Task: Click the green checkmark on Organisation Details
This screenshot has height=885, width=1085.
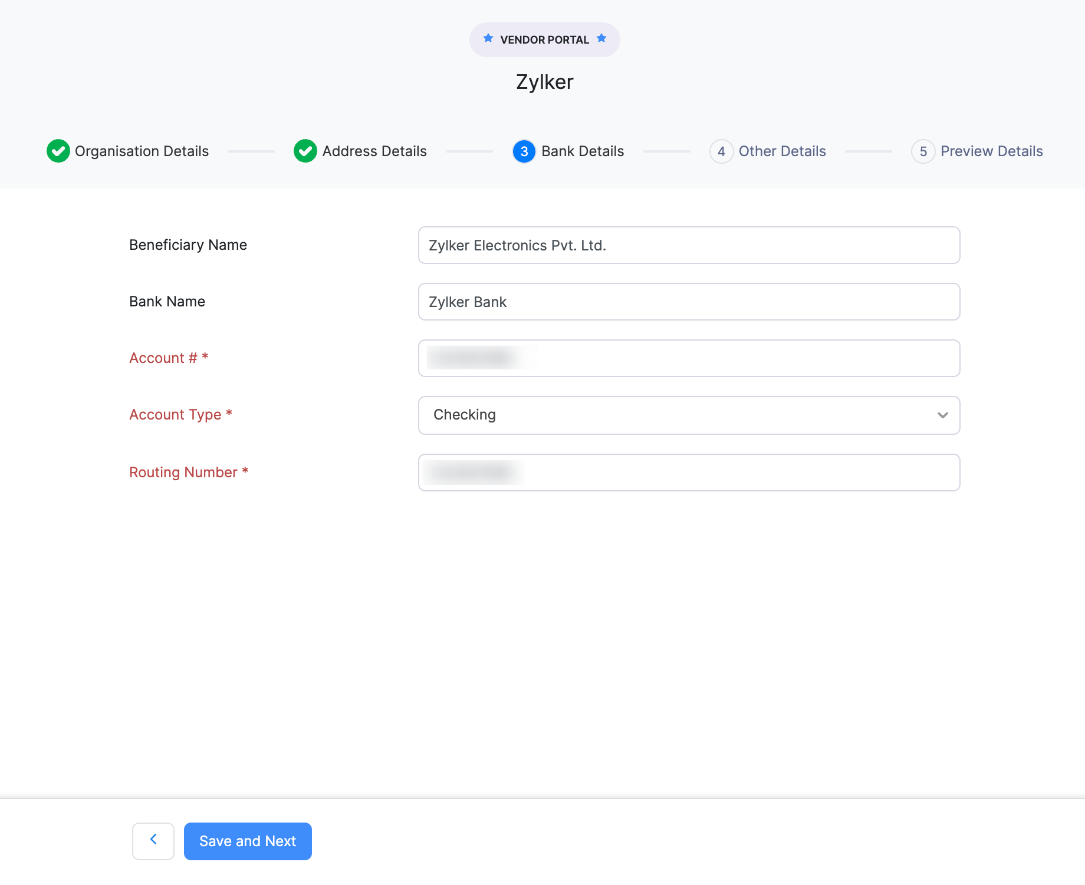Action: click(x=58, y=151)
